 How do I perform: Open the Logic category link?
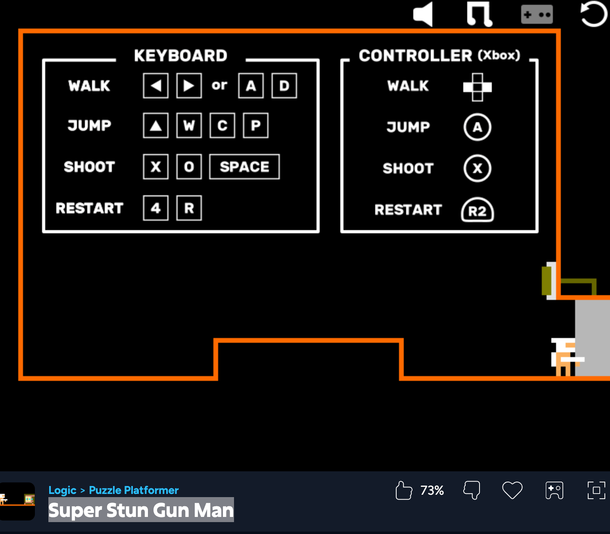pyautogui.click(x=62, y=490)
